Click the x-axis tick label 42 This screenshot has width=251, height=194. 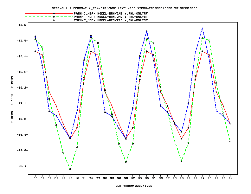tap(133, 178)
